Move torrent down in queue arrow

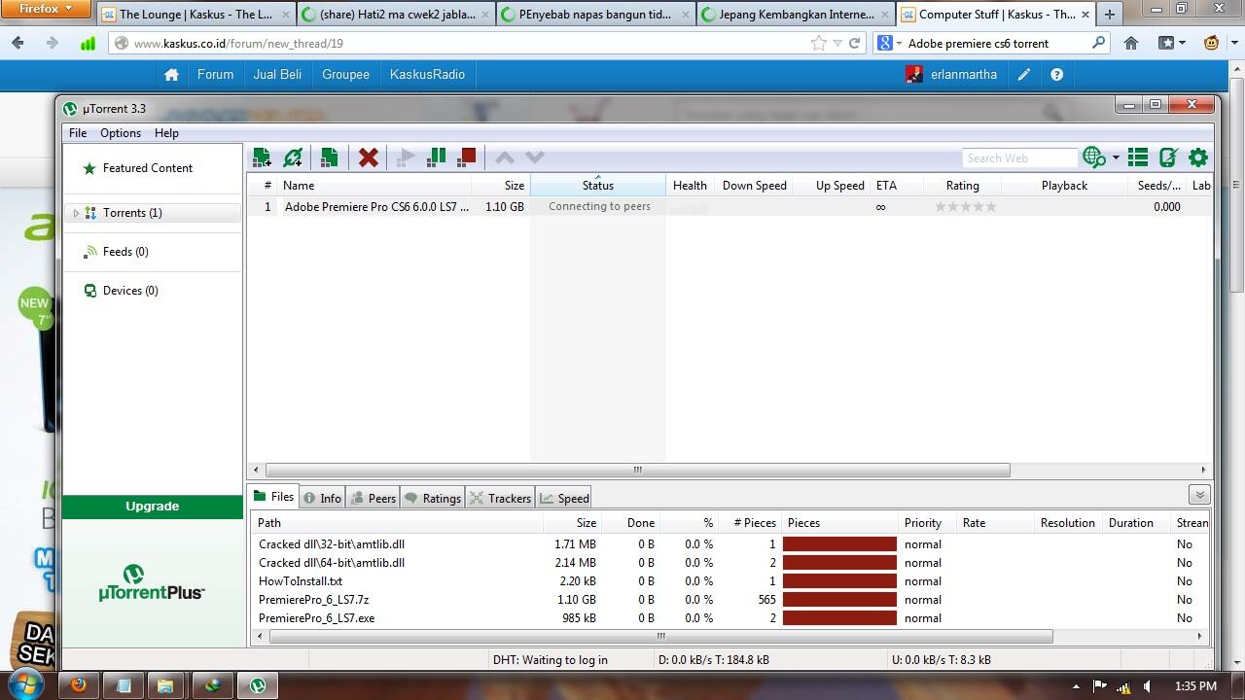pos(534,157)
